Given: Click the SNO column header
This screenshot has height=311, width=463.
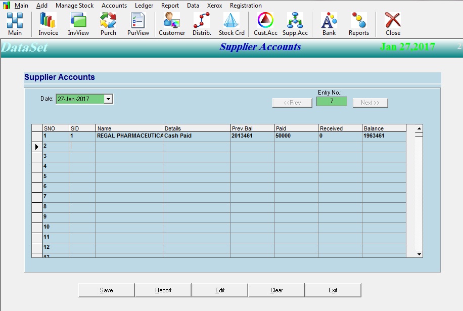Looking at the screenshot, I should coord(56,128).
